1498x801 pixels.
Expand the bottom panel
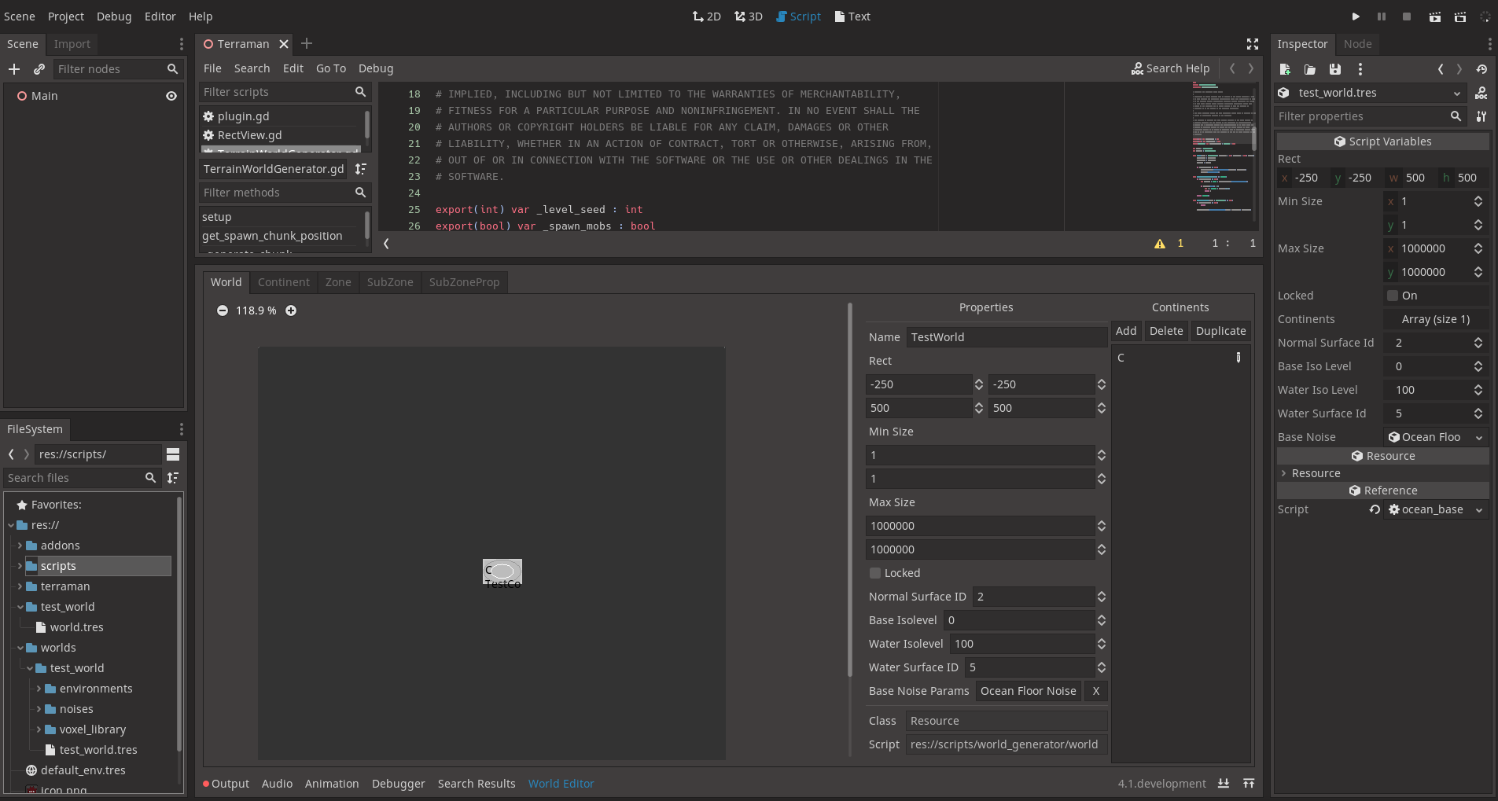tap(1249, 784)
